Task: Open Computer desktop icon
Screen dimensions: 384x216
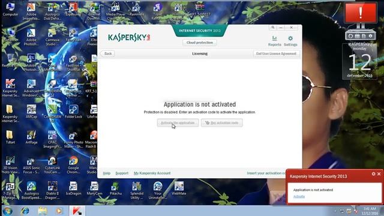Action: pyautogui.click(x=10, y=10)
